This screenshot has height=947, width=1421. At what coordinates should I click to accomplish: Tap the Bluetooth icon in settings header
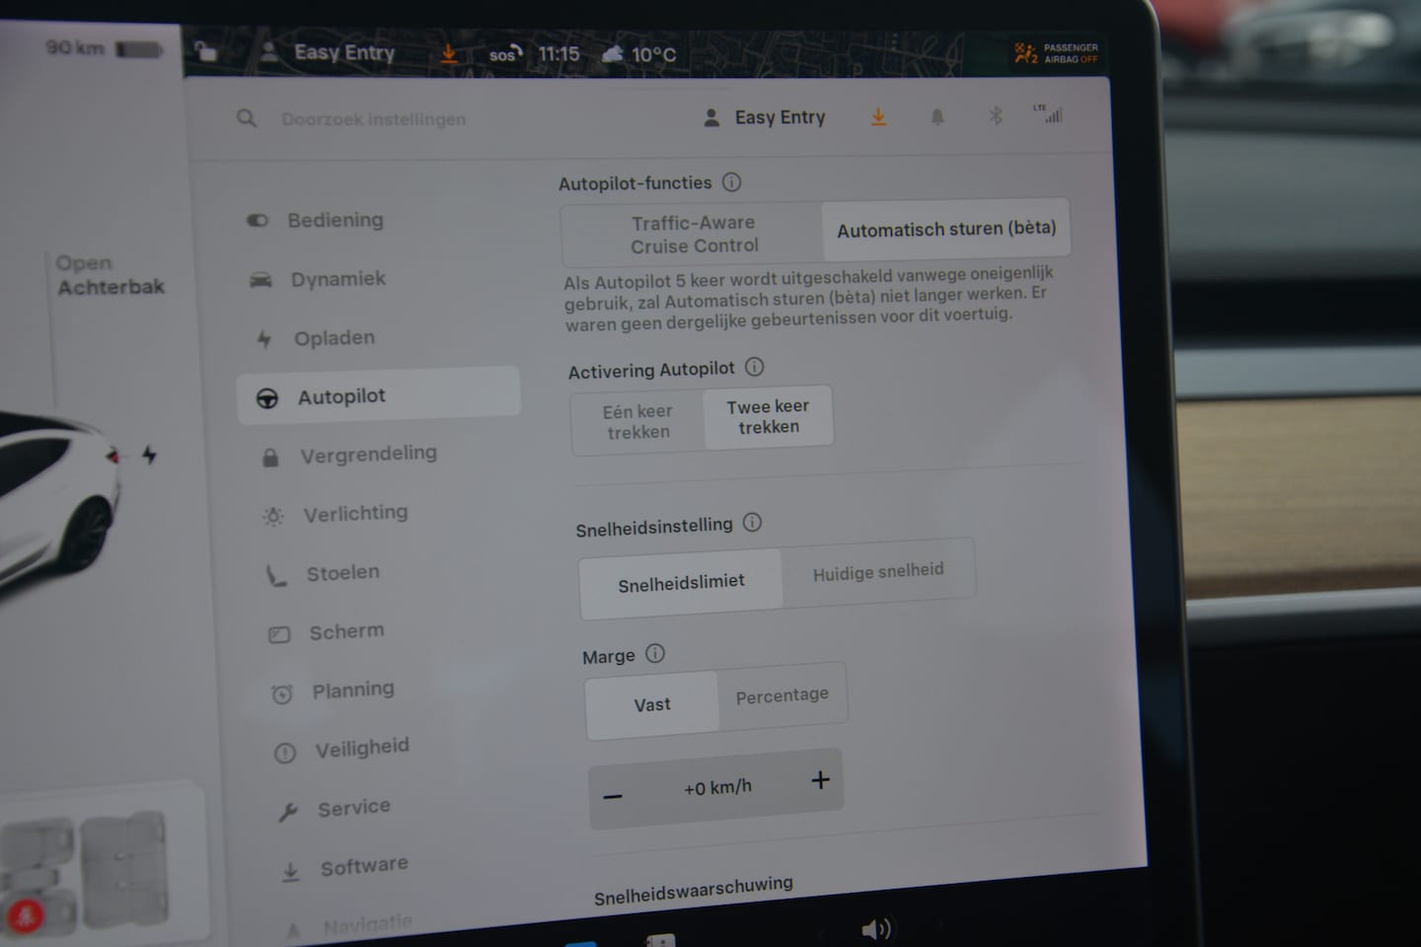tap(996, 116)
